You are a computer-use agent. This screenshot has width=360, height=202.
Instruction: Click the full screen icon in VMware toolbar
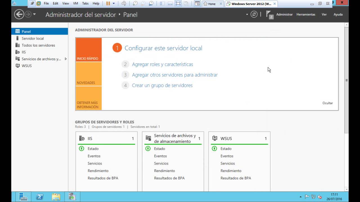(178, 4)
